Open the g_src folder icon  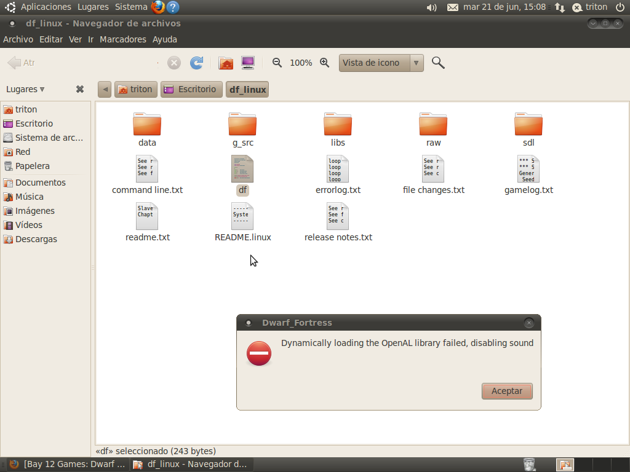pyautogui.click(x=242, y=124)
